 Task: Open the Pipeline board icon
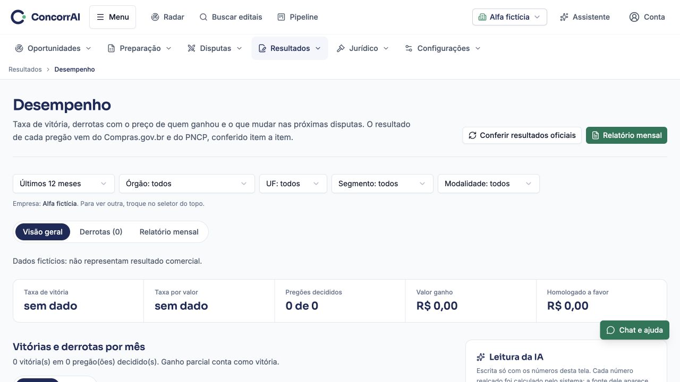click(282, 17)
